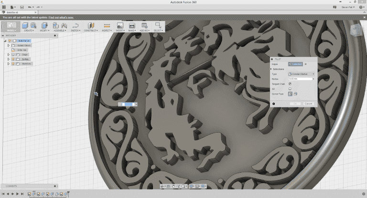
Task: Click the Inspect measure icon
Action: [107, 25]
